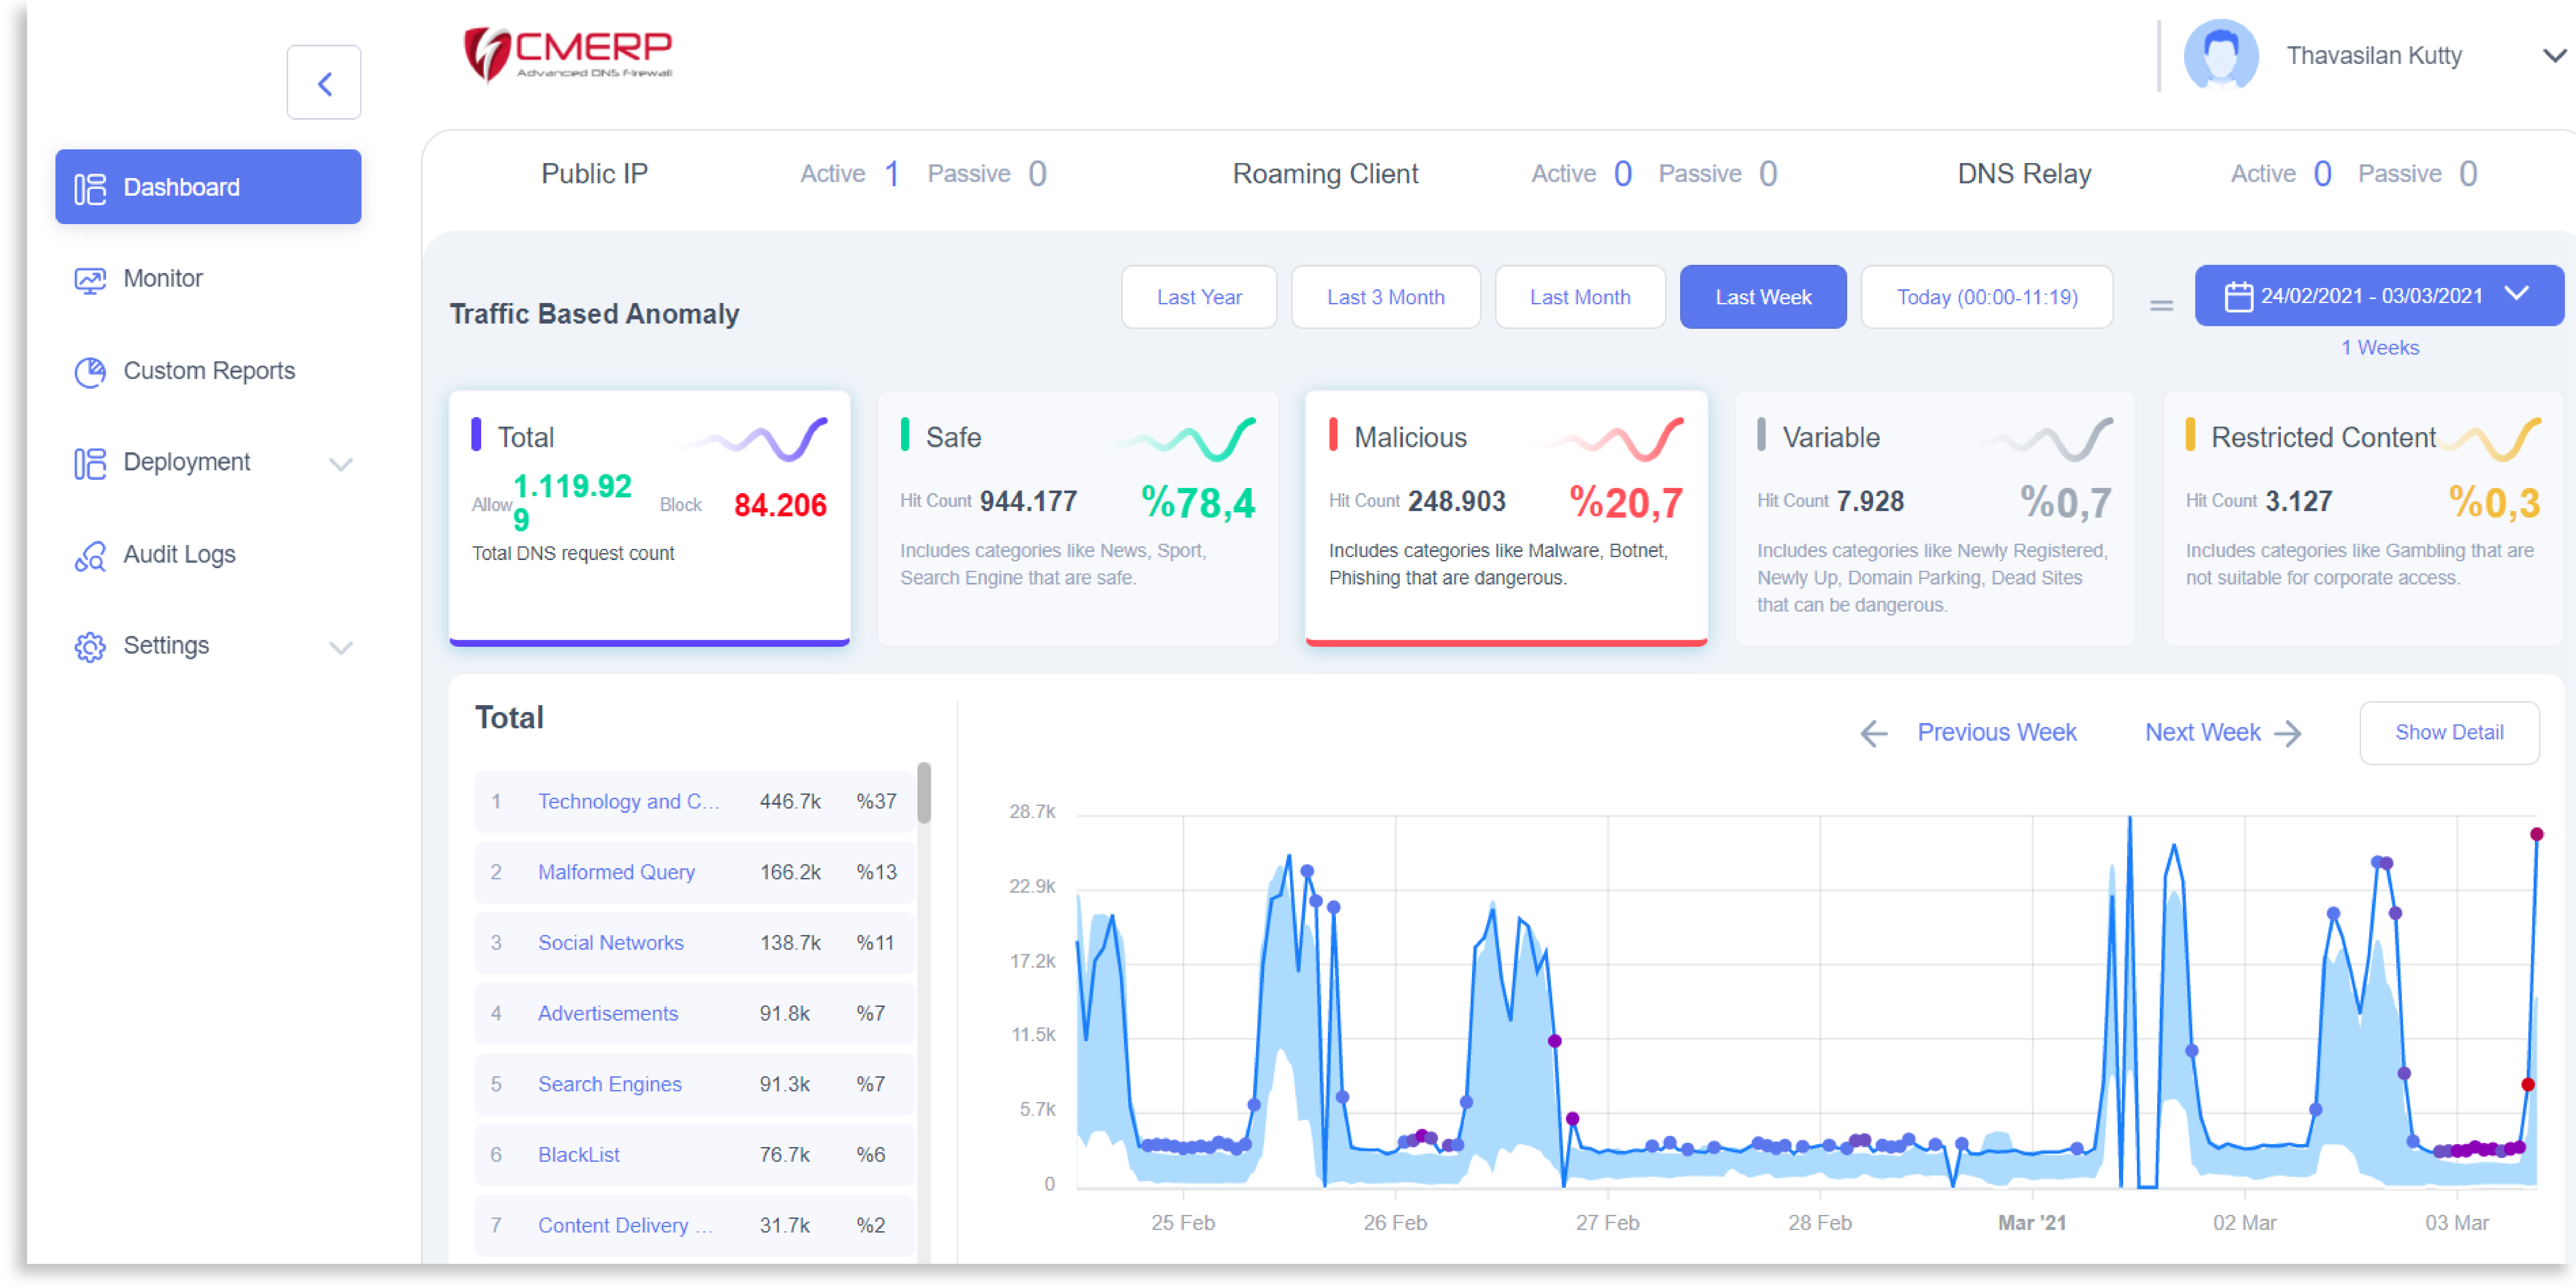The width and height of the screenshot is (2576, 1288).
Task: Click the 1 Weeks label
Action: pos(2380,348)
